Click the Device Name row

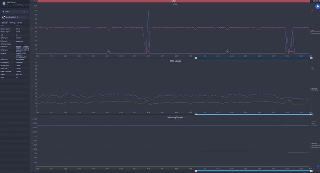15,29
